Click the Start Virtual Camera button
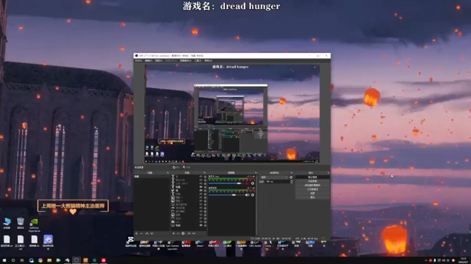The image size is (471, 264). 313,185
